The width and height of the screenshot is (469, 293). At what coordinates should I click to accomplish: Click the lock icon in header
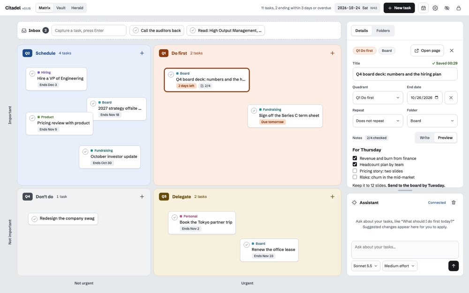(x=459, y=8)
